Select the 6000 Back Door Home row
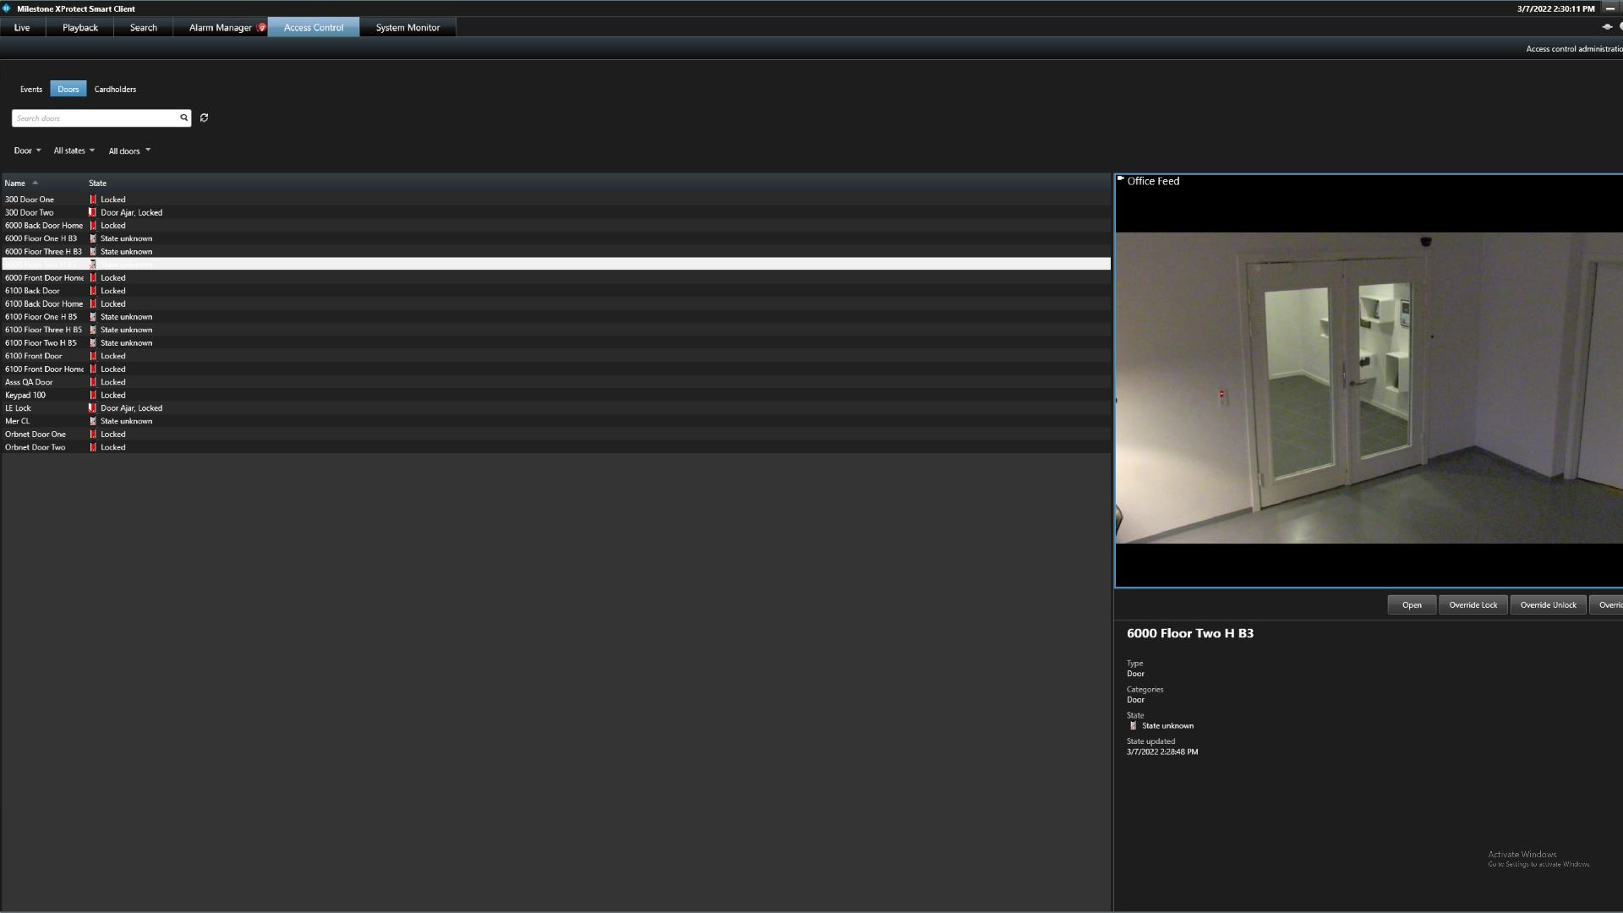1623x913 pixels. (x=556, y=226)
